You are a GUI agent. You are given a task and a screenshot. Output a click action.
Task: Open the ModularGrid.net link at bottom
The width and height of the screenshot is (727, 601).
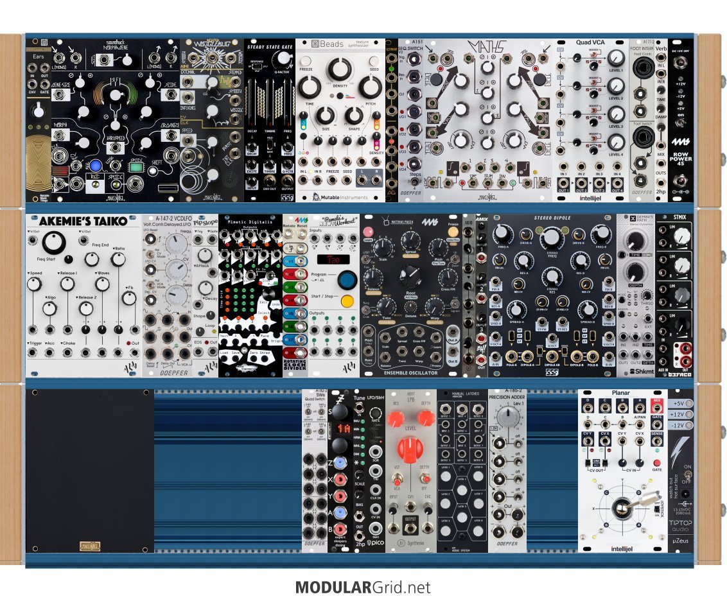point(363,587)
